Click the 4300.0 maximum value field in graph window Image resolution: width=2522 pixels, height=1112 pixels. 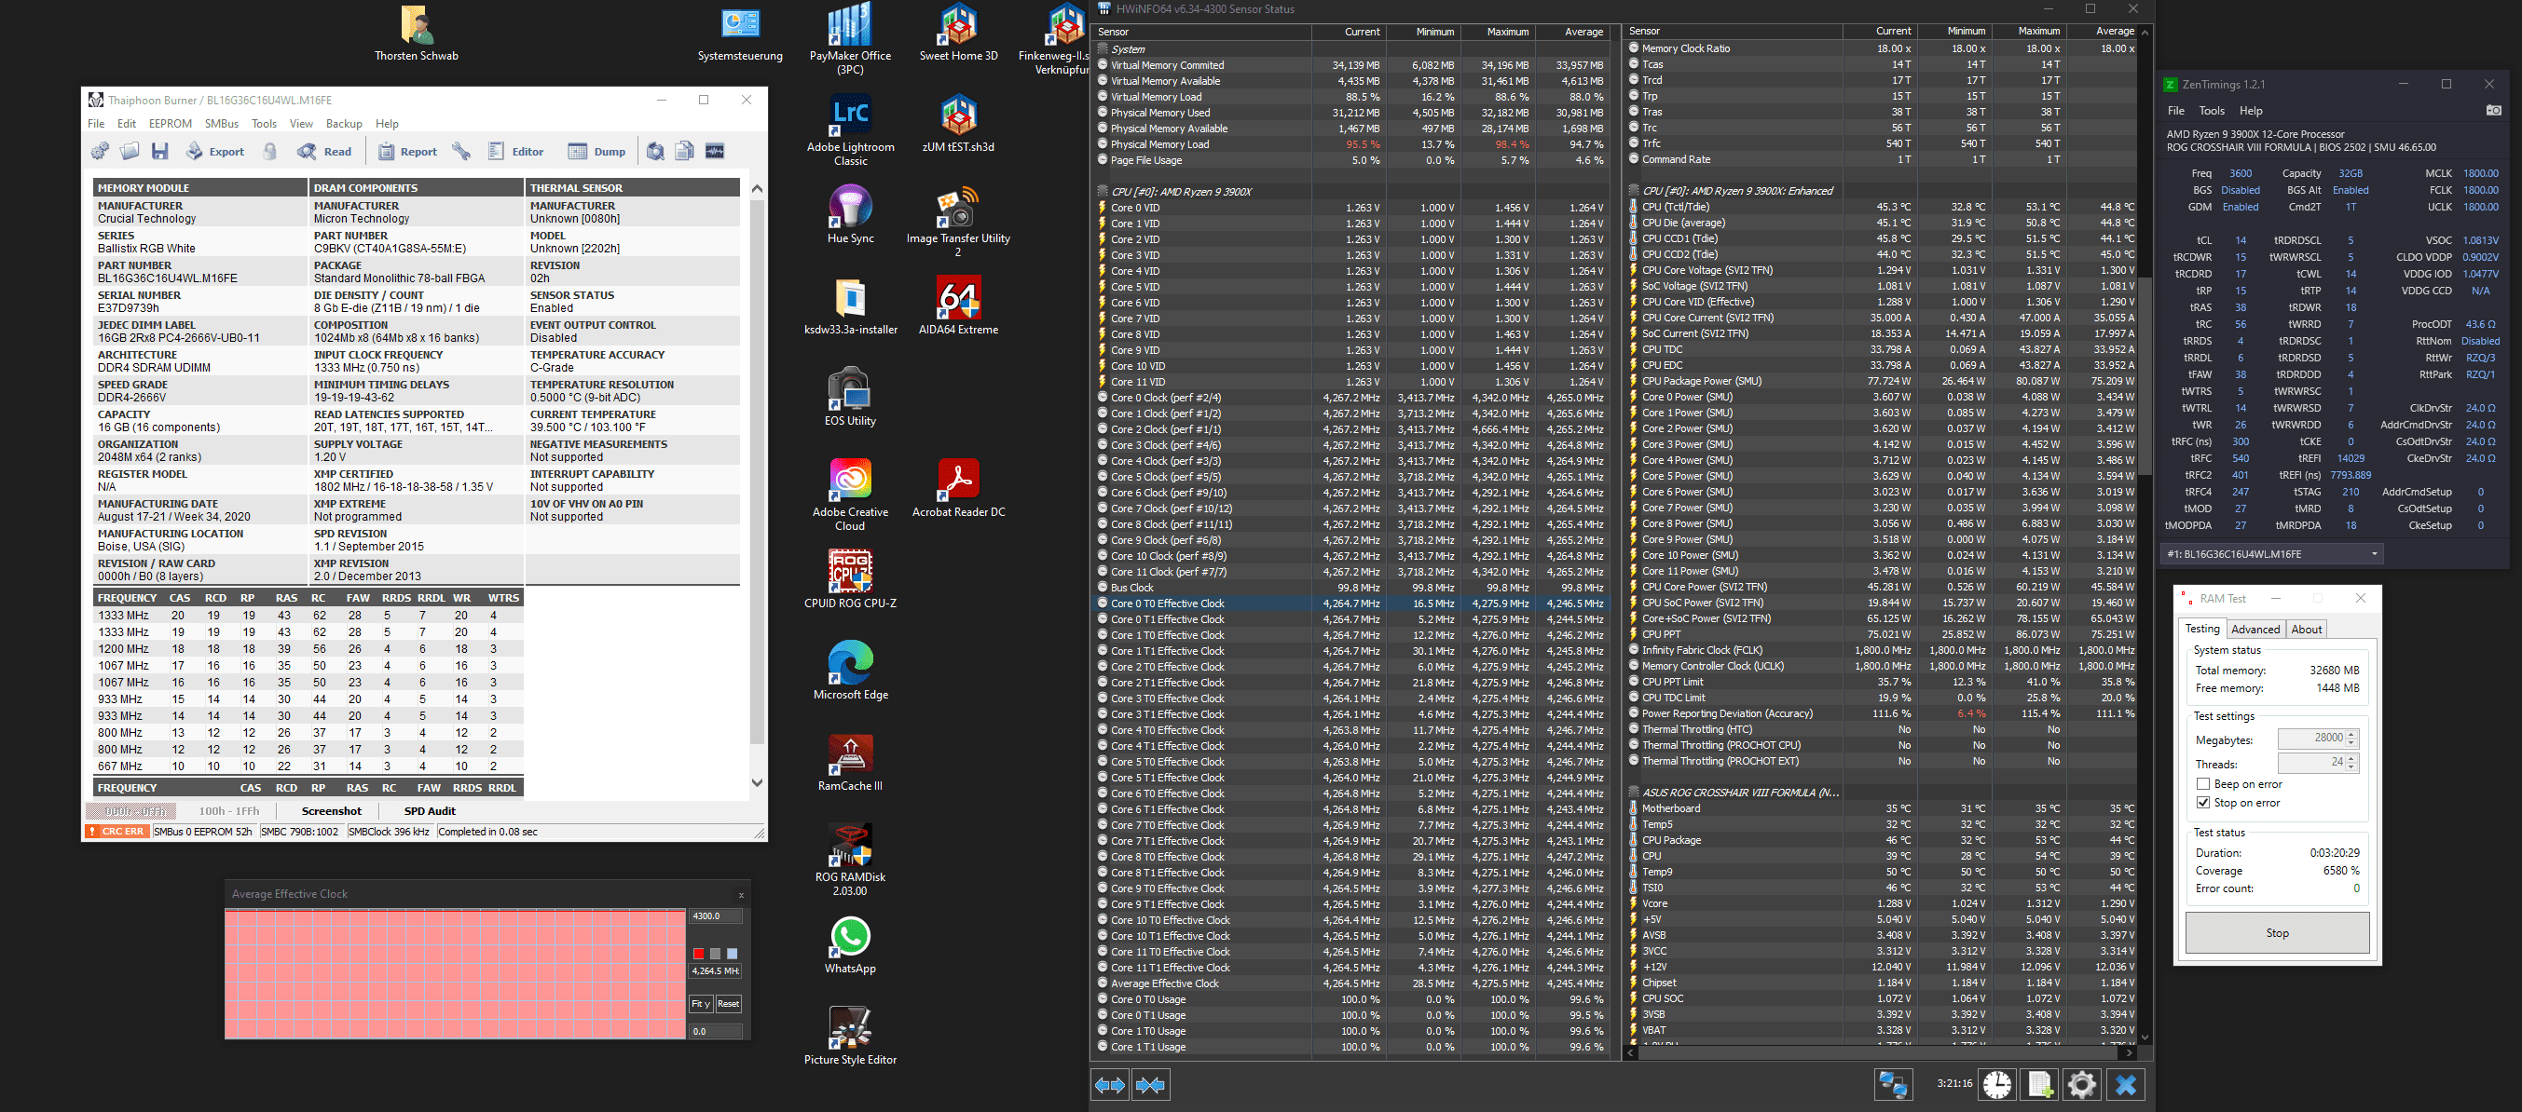click(x=716, y=916)
